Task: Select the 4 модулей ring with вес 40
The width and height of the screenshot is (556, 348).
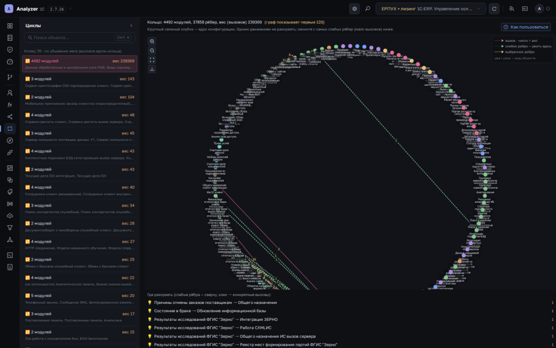Action: pos(79,190)
